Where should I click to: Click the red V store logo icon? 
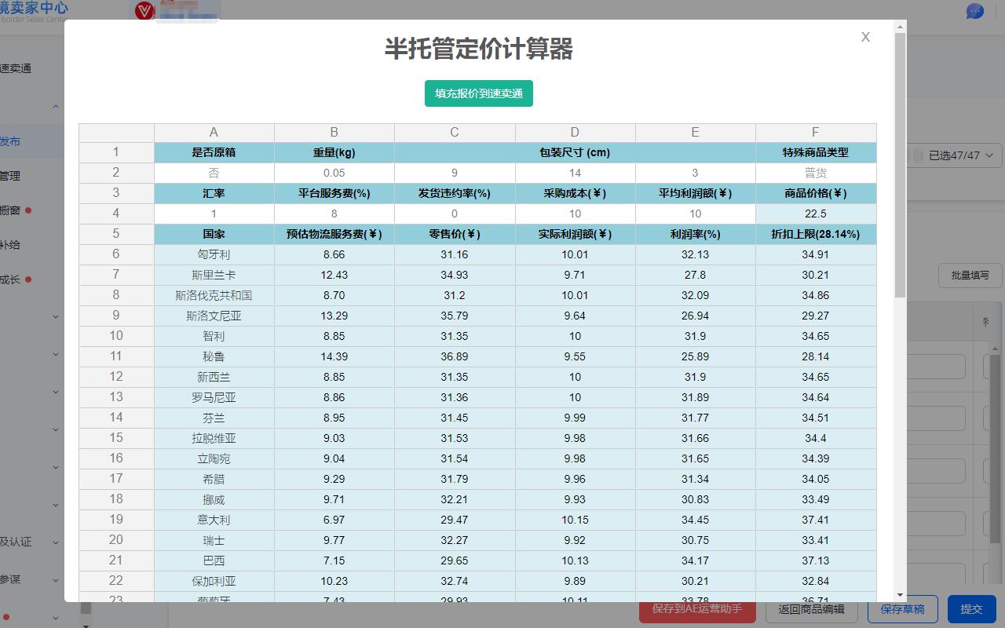144,10
